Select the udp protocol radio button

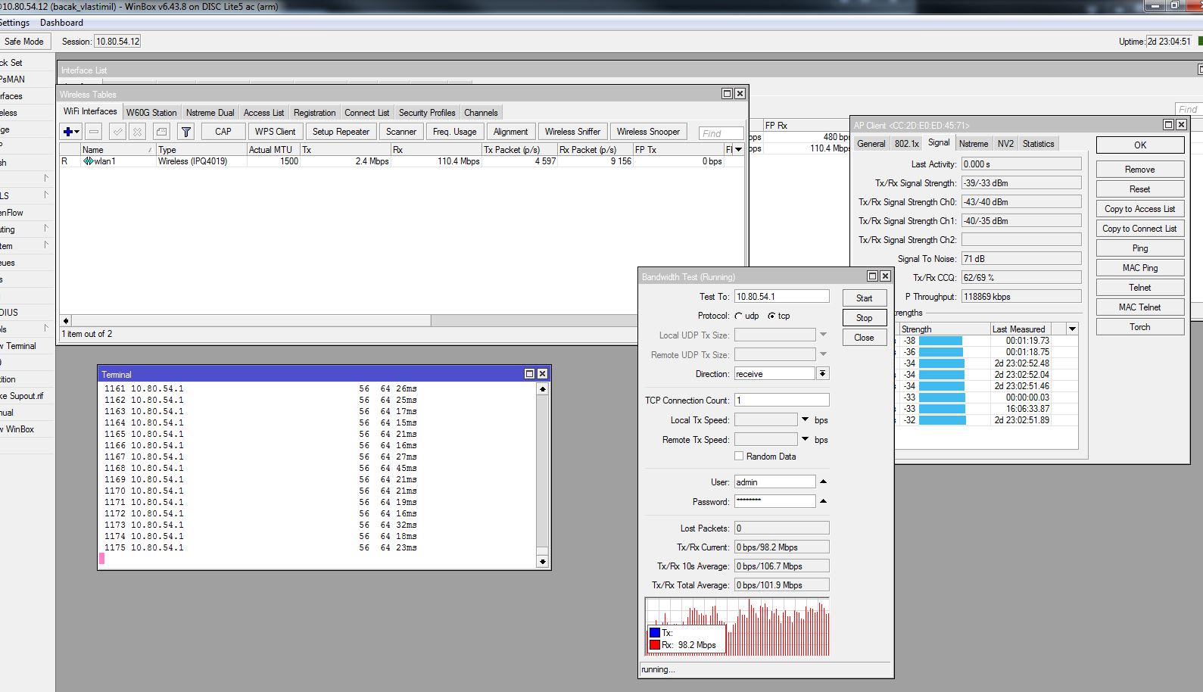[739, 316]
